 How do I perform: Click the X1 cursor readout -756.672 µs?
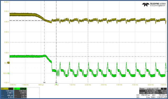click(145, 95)
